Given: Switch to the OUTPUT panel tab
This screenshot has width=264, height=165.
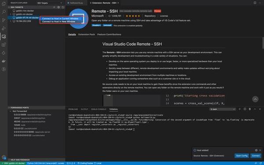Looking at the screenshot, I should [84, 109].
